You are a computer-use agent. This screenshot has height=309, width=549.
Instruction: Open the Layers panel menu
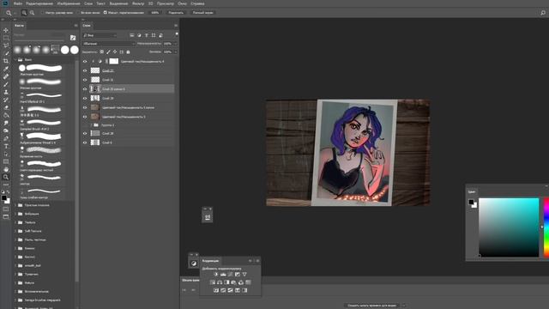pyautogui.click(x=176, y=26)
